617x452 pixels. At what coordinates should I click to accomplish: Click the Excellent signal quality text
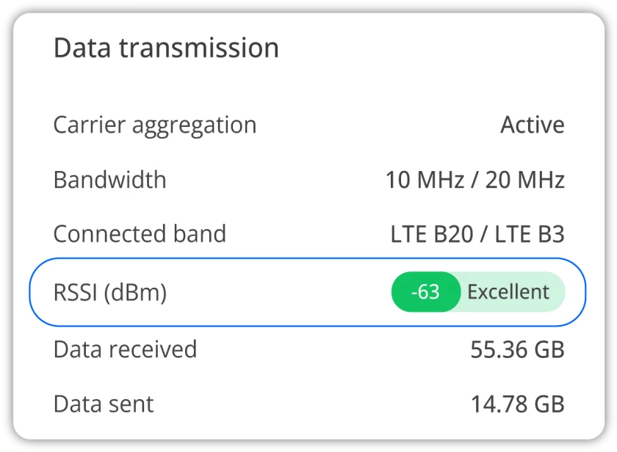[508, 292]
